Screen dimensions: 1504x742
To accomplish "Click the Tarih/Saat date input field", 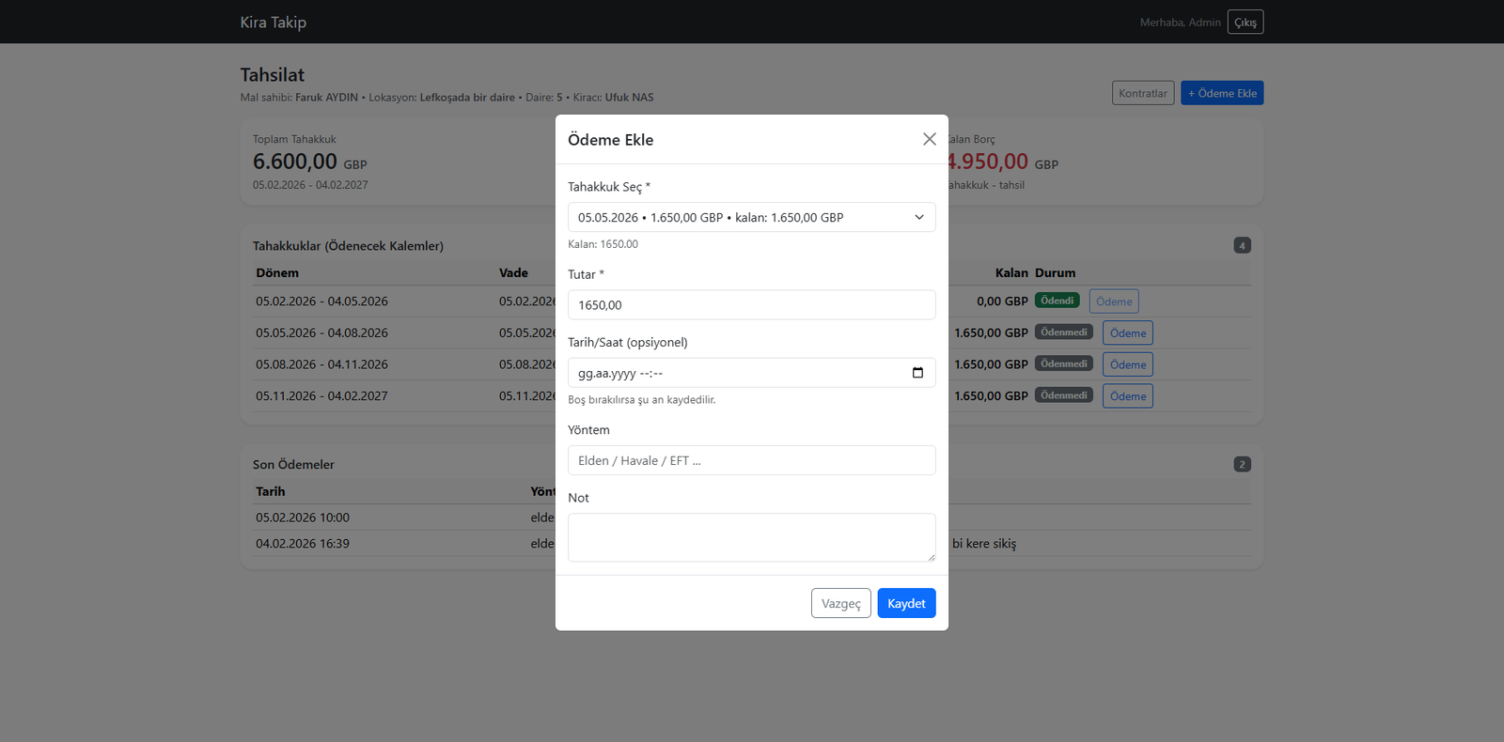I will (733, 373).
